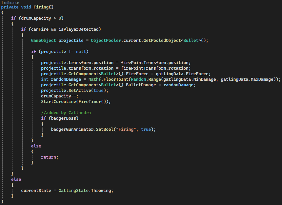Click MinDamage argument
This screenshot has height=205, width=282.
click(205, 79)
